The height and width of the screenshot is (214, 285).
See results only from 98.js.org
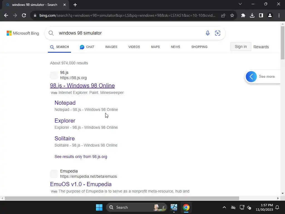pos(81,157)
